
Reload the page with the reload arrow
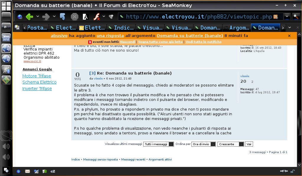pos(63,16)
